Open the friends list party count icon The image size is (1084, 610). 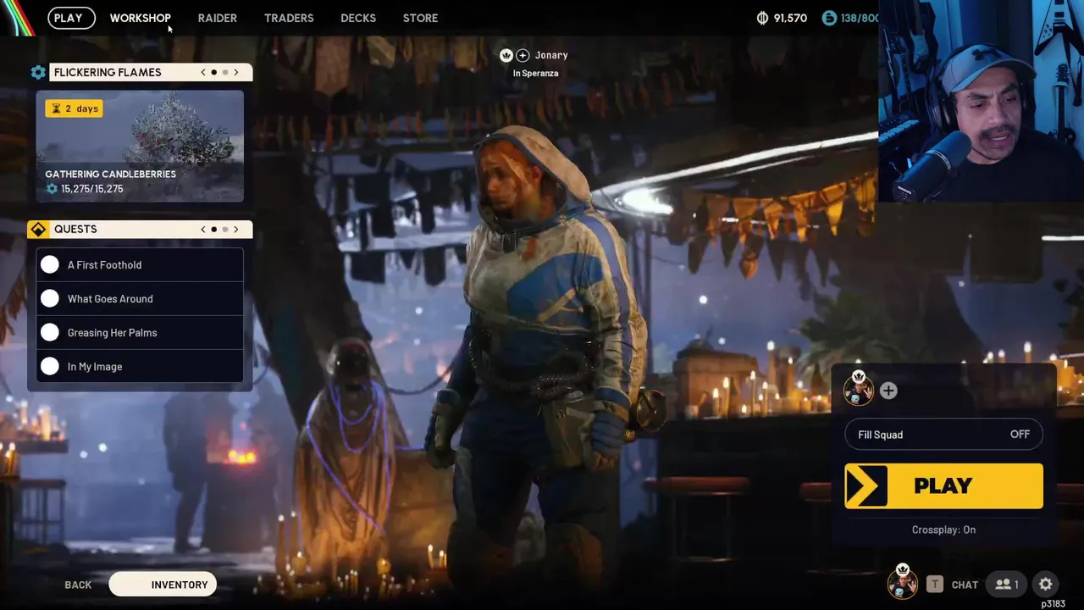[1006, 585]
